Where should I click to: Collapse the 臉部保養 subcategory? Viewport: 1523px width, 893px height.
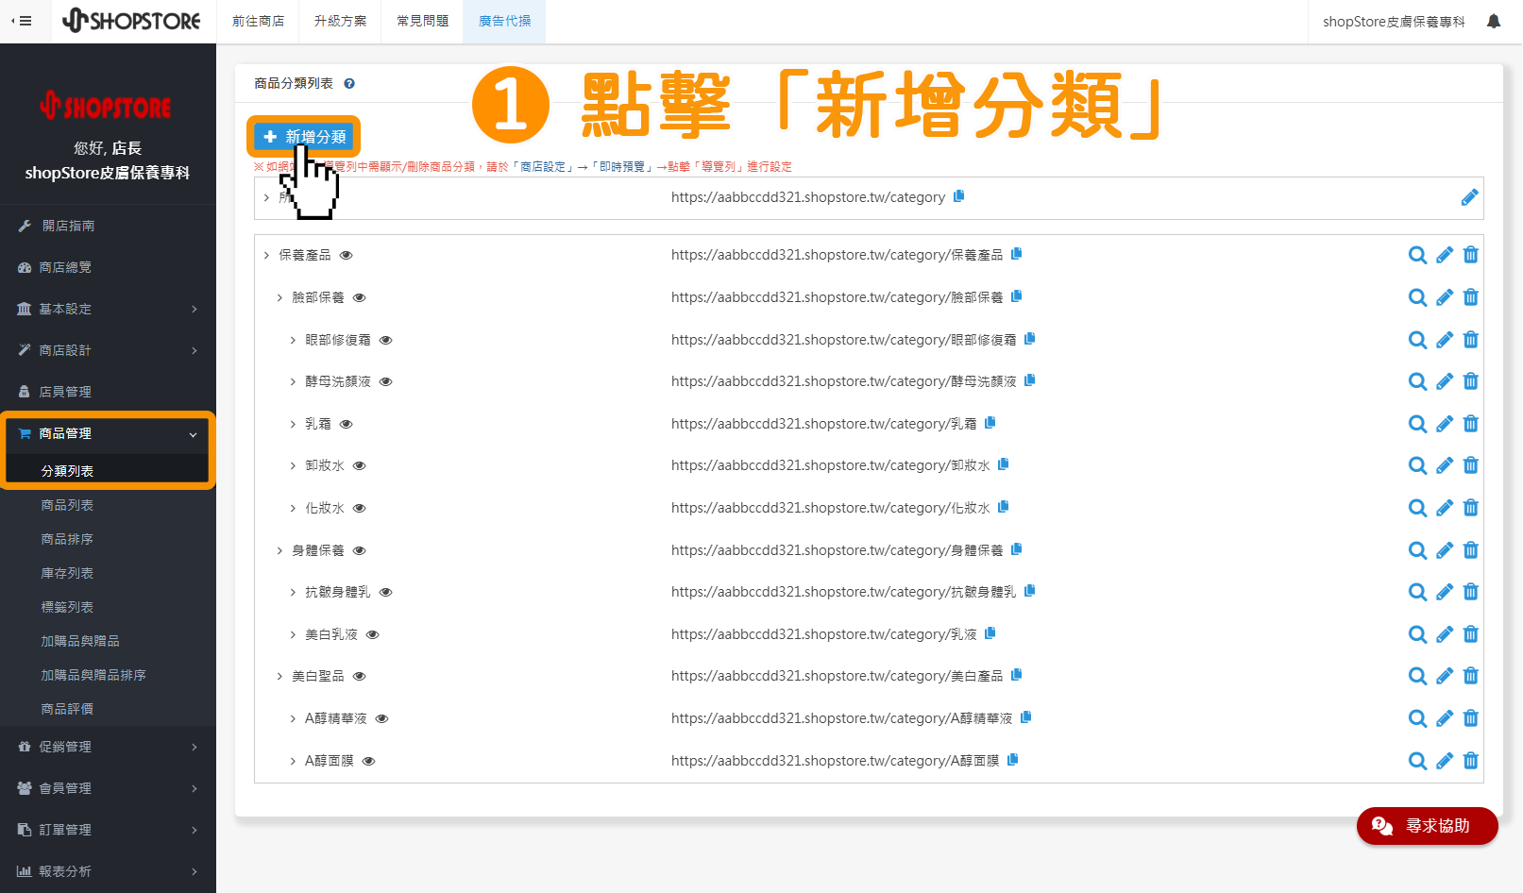point(279,297)
